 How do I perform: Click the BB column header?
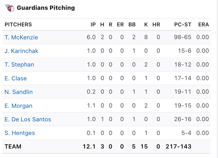click(132, 25)
